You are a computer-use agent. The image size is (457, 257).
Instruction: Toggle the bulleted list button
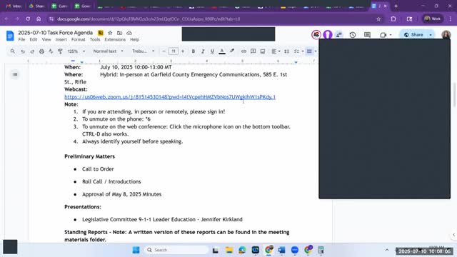pyautogui.click(x=309, y=51)
